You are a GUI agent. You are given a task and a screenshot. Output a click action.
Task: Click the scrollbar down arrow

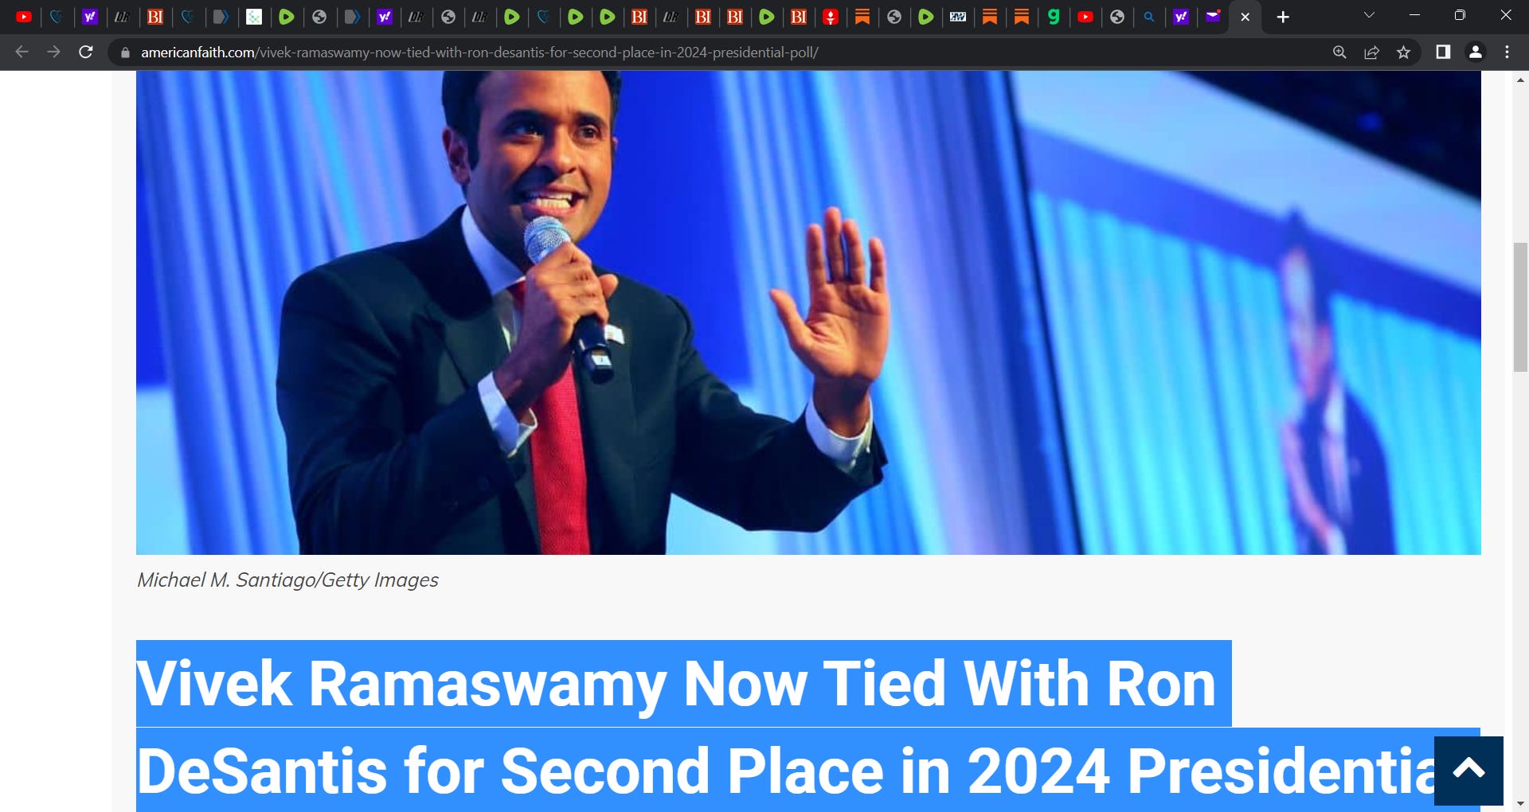click(1520, 804)
